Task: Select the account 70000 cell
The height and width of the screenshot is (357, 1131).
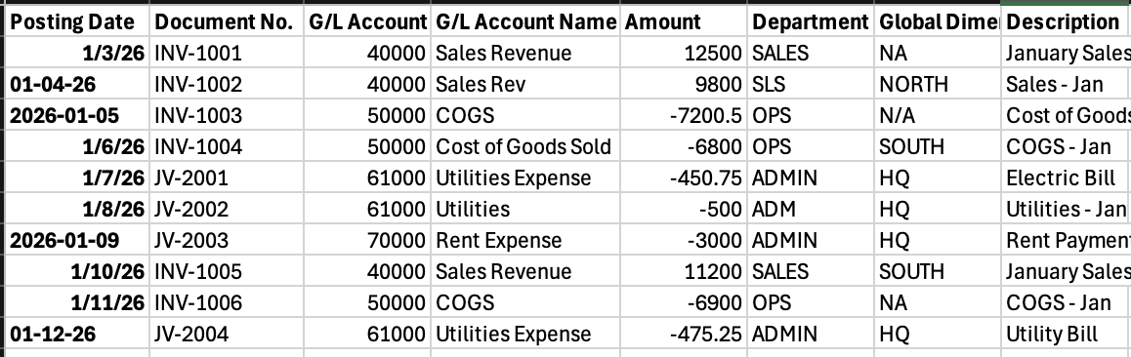Action: point(367,240)
